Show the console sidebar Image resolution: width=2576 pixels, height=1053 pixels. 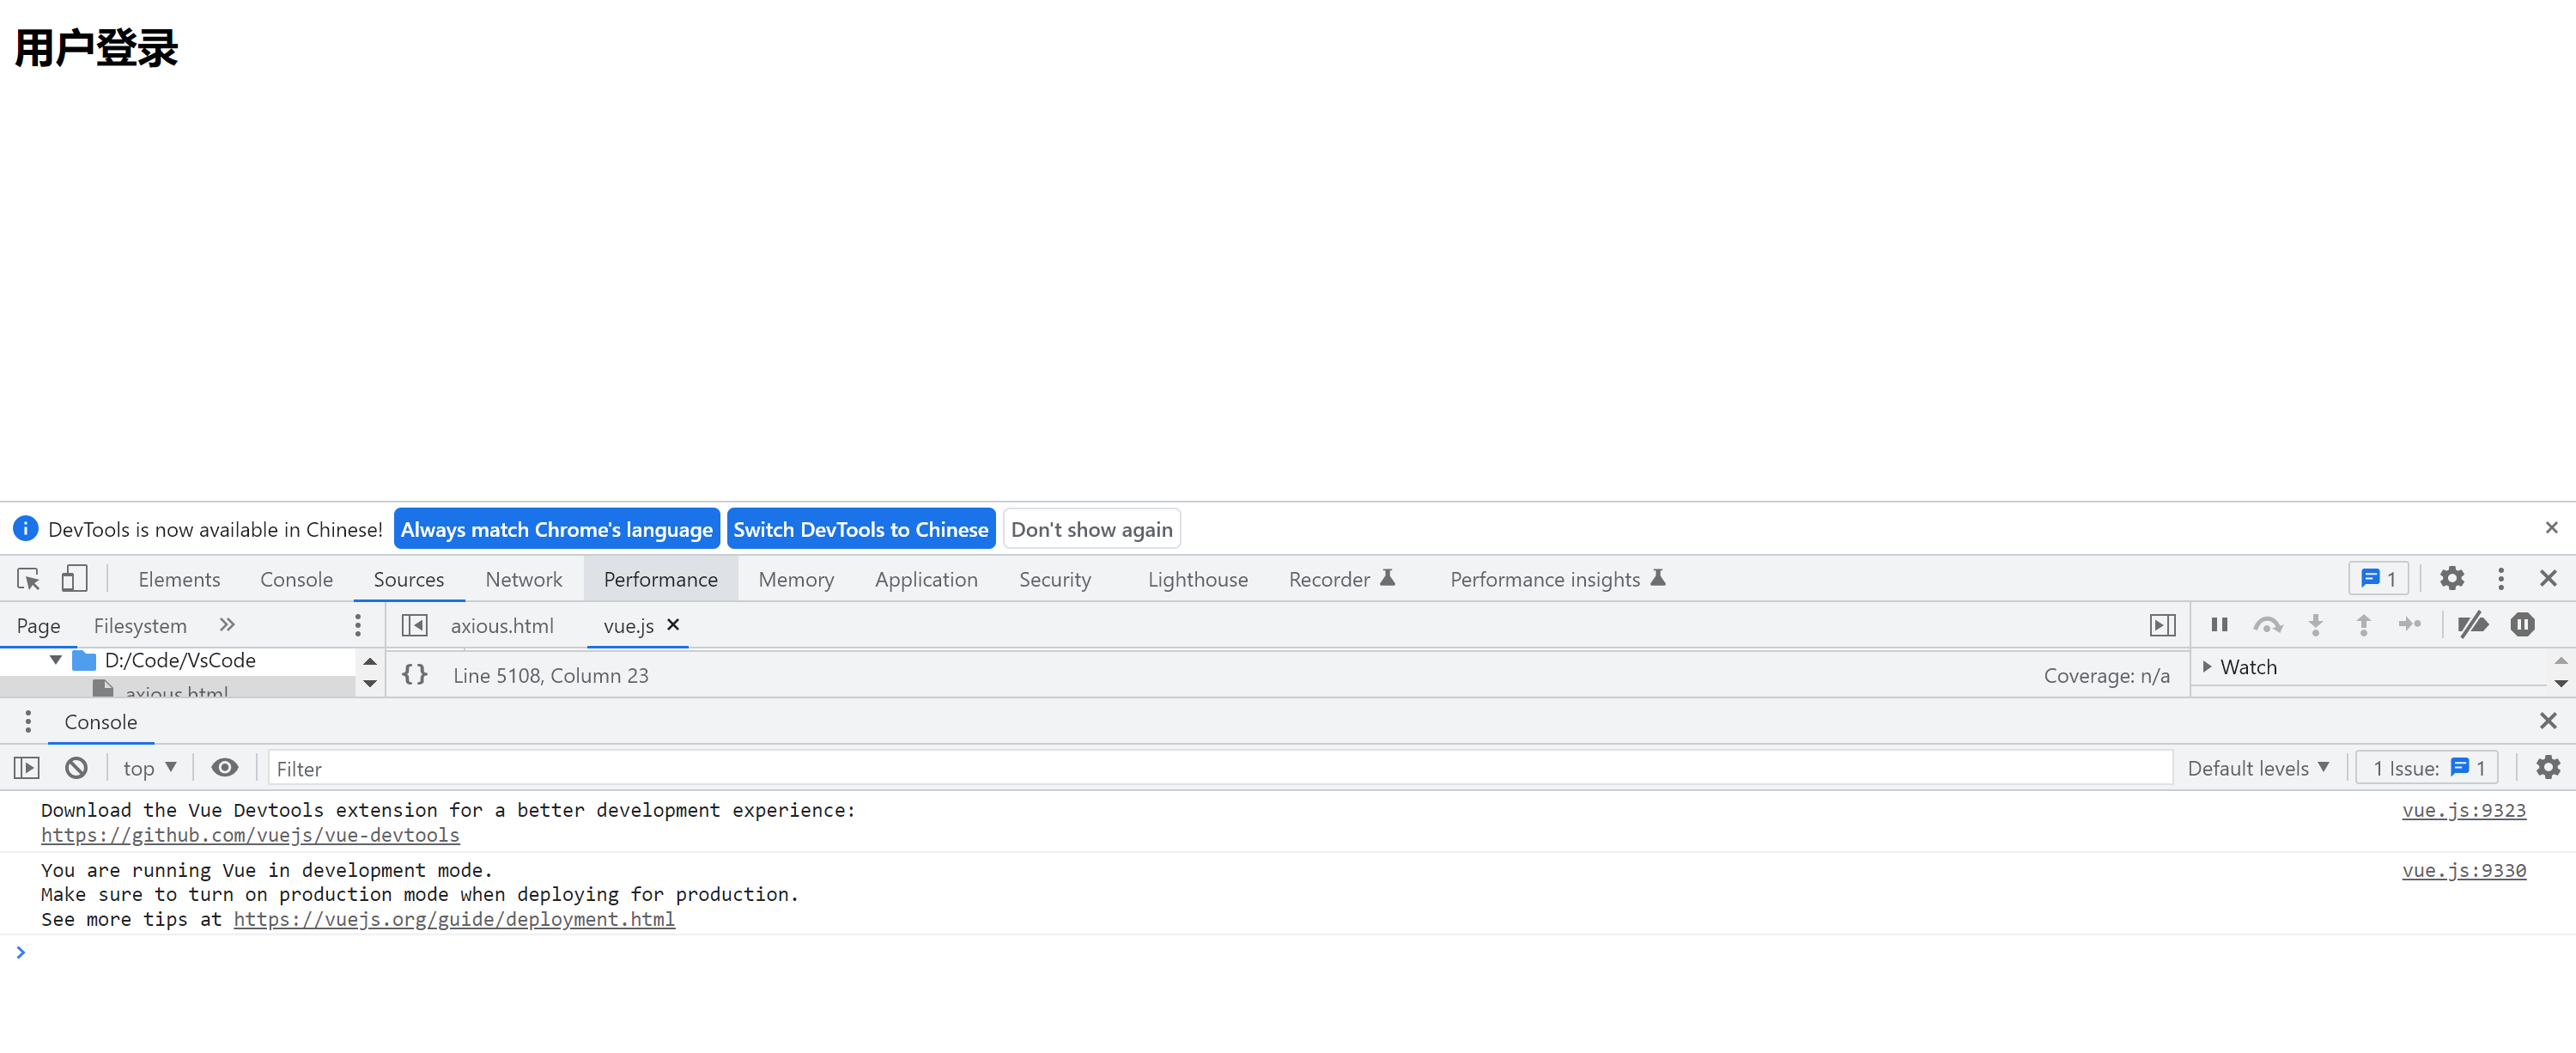[27, 768]
